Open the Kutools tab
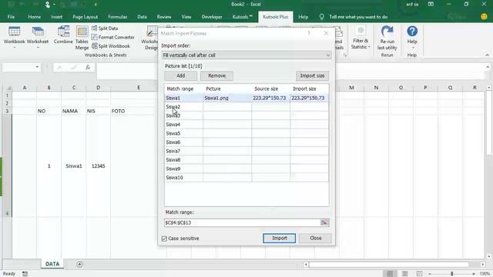Screen dimensions: 493x277 point(242,17)
